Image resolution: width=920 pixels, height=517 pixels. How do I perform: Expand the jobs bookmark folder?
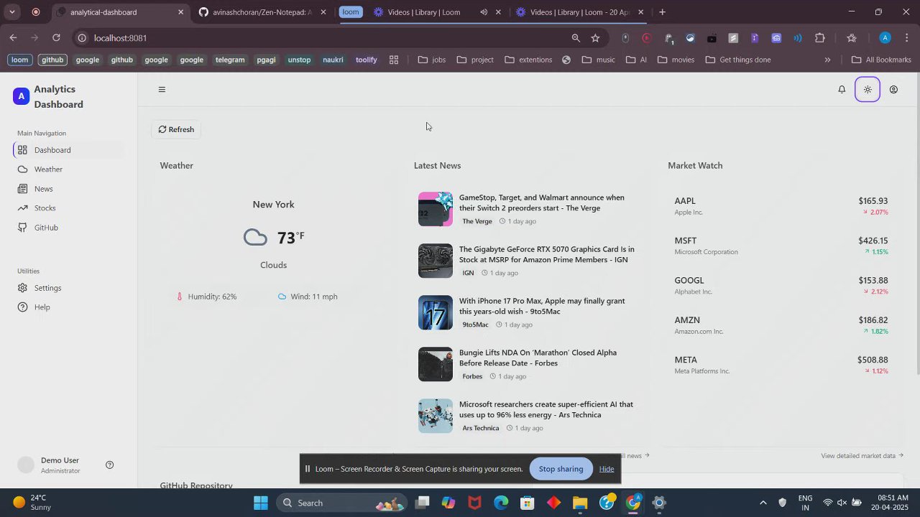[x=432, y=60]
